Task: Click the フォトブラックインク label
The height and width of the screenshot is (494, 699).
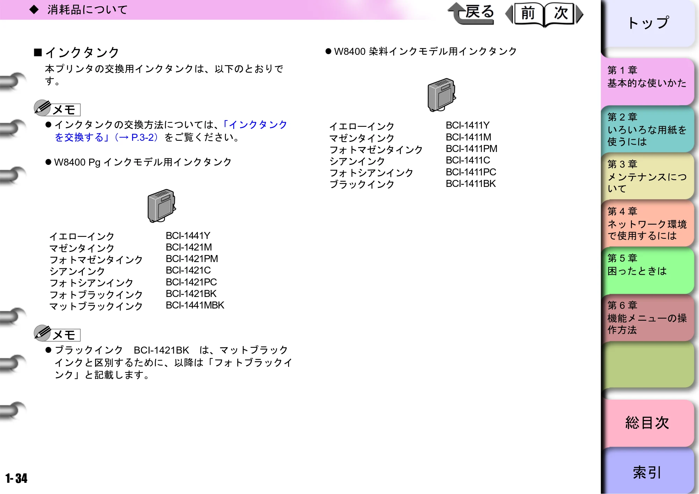Action: coord(96,295)
